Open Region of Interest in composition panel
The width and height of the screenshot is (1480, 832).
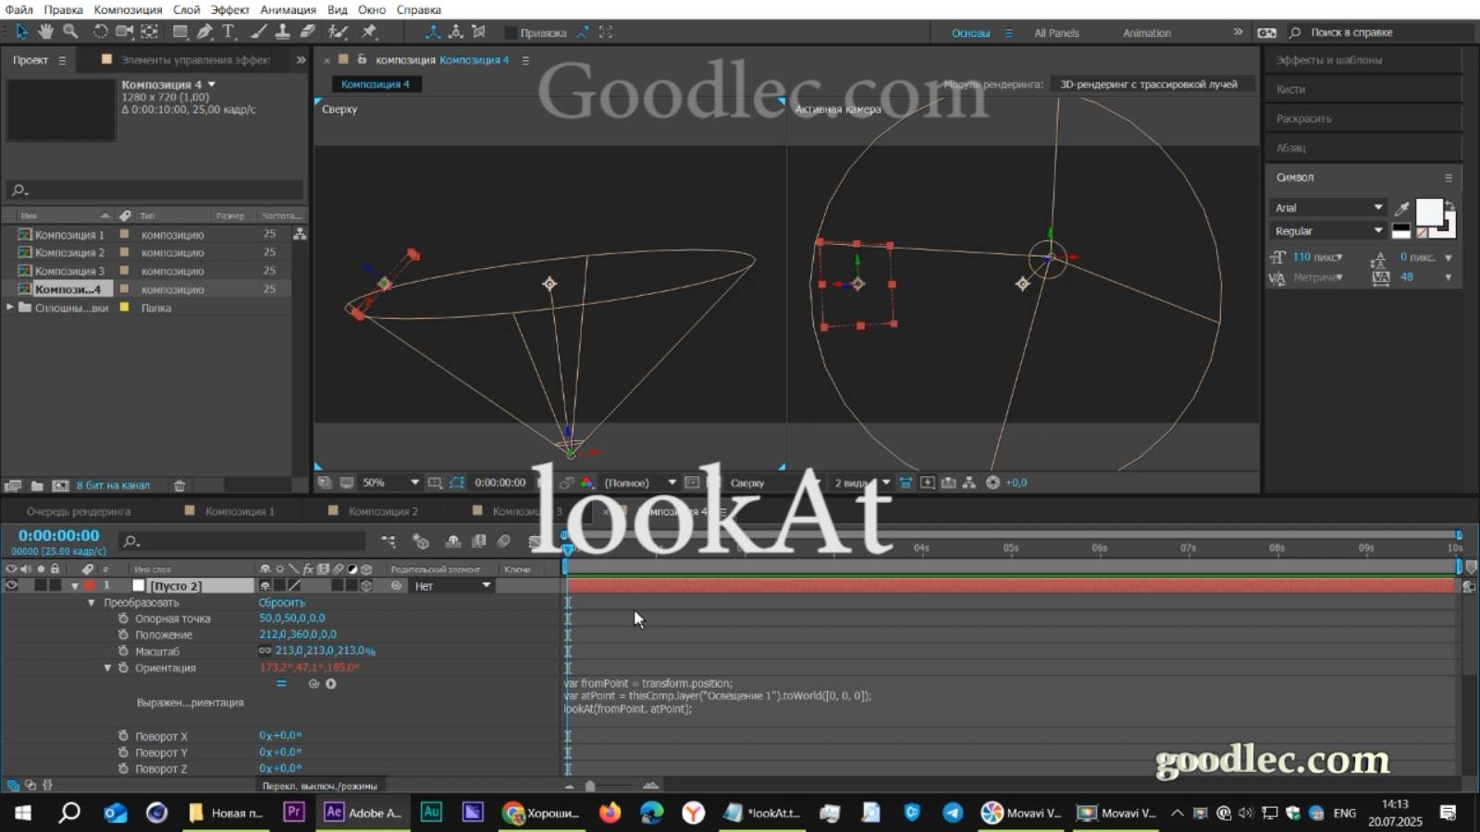tap(435, 482)
